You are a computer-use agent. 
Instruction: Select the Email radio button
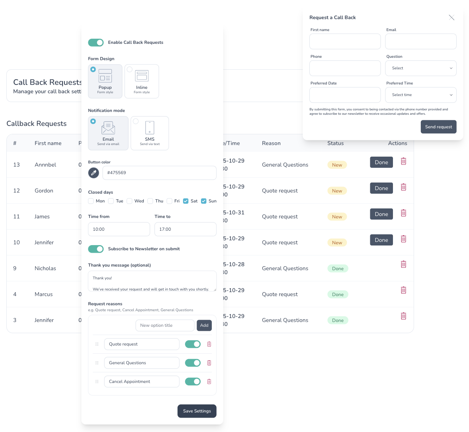93,121
